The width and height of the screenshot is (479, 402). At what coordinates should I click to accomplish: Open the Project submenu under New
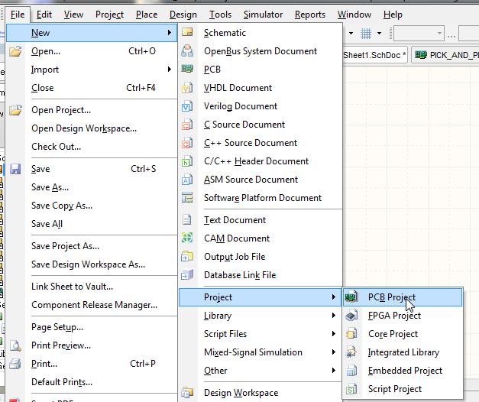pos(261,297)
